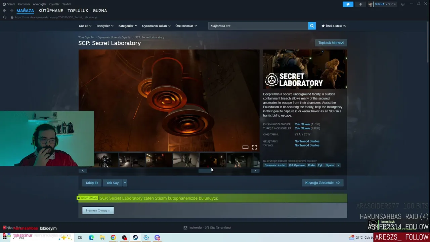This screenshot has width=430, height=242.
Task: Select the Oynaması Ücretsiz tag
Action: point(275,165)
